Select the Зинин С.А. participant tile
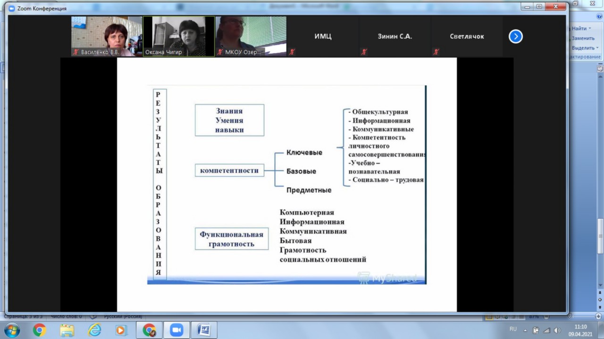 tap(395, 36)
